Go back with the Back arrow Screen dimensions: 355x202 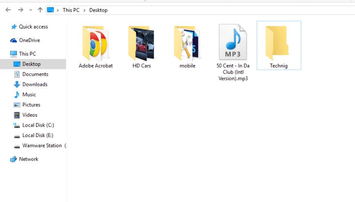point(8,10)
